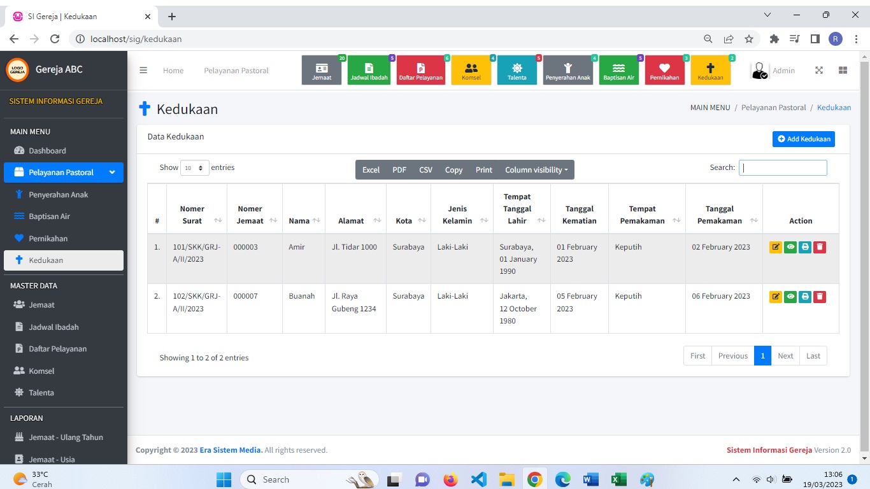Click the Talenta shortcut tile
The image size is (870, 489).
(517, 71)
